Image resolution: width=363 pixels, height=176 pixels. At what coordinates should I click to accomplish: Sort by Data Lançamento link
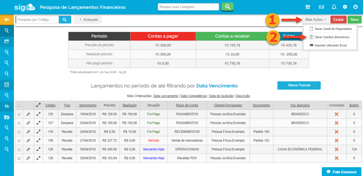point(166,96)
